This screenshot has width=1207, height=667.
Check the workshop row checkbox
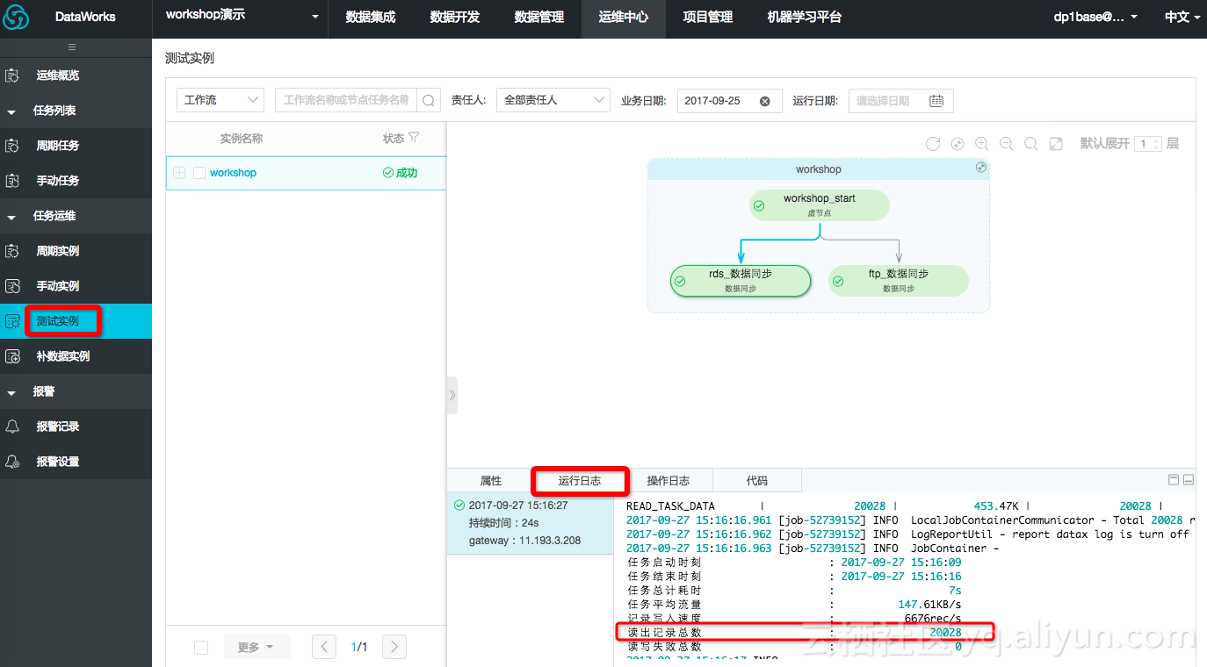click(x=199, y=173)
